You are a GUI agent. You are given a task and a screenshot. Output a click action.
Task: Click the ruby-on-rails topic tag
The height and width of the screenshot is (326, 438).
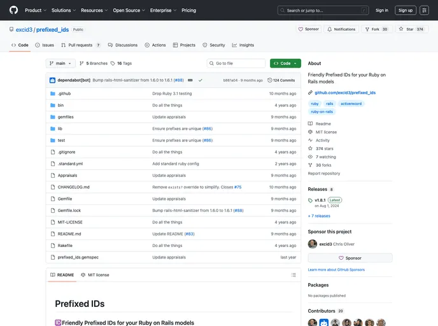[x=321, y=111]
